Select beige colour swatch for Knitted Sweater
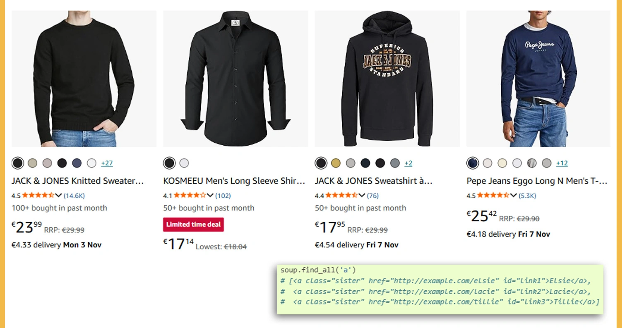The width and height of the screenshot is (622, 328). point(33,163)
